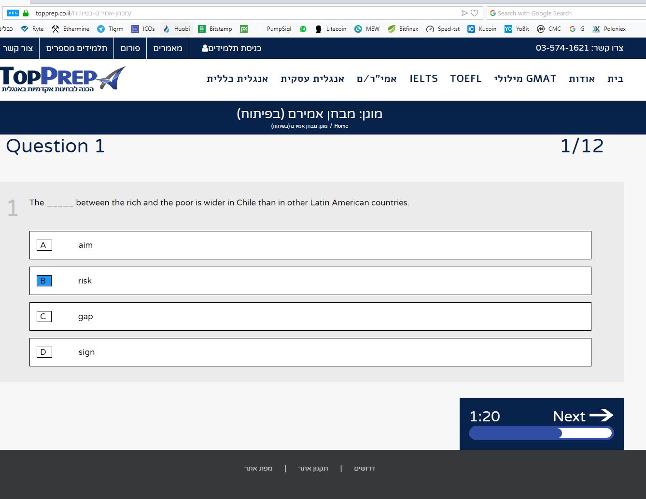Click the Next arrow button
Viewport: 646px width, 499px height.
(x=583, y=416)
